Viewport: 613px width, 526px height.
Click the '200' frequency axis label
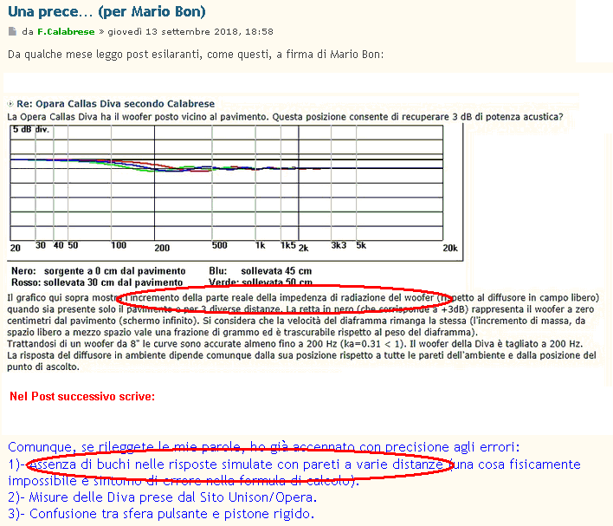pyautogui.click(x=162, y=248)
